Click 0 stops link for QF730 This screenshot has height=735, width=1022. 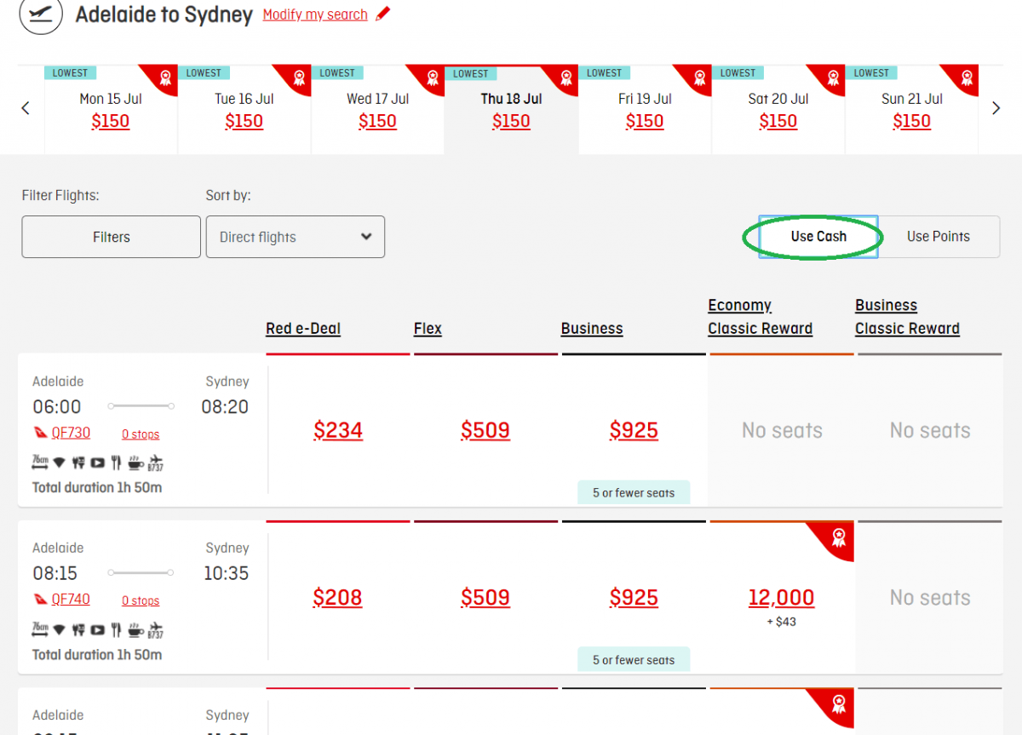141,434
